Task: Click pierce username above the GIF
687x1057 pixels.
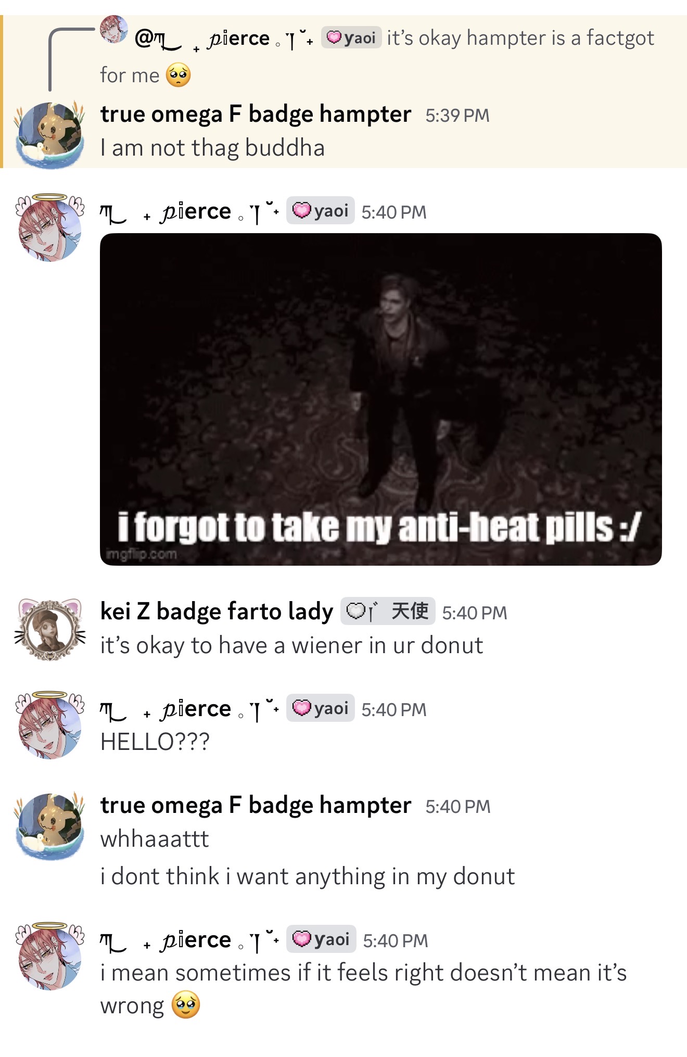Action: 190,211
